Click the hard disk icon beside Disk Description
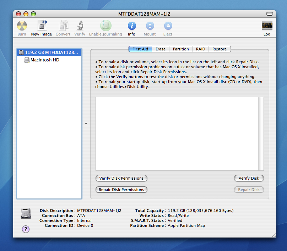The image size is (287, 251). [x=26, y=213]
